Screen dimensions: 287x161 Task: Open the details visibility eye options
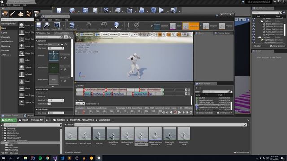[x=70, y=37]
